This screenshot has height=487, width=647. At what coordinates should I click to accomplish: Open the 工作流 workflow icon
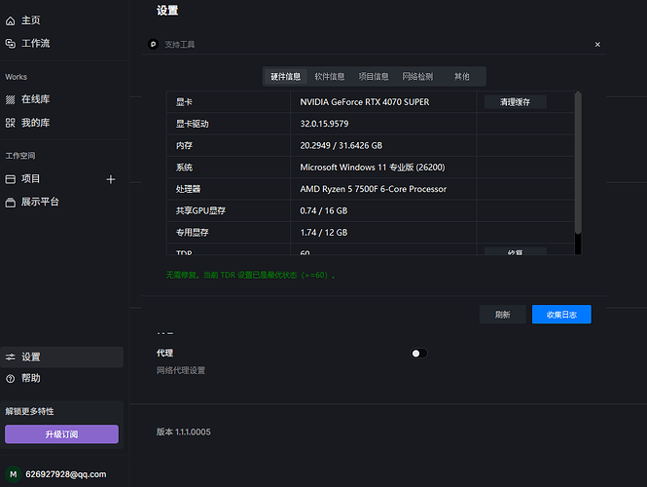pos(11,44)
